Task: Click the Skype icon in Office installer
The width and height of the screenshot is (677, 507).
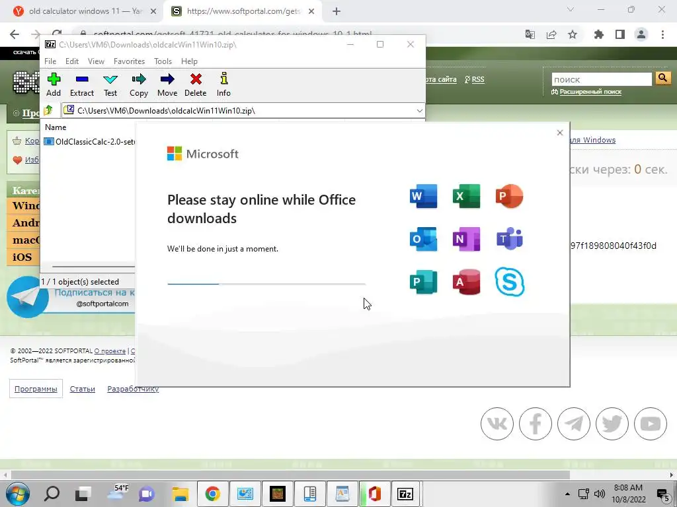Action: click(x=510, y=282)
